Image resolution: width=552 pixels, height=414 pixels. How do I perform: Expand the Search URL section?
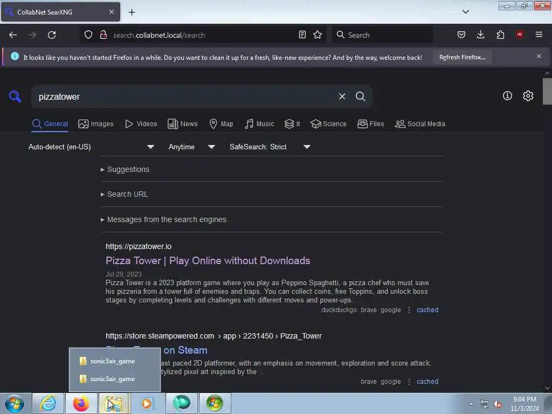click(125, 194)
